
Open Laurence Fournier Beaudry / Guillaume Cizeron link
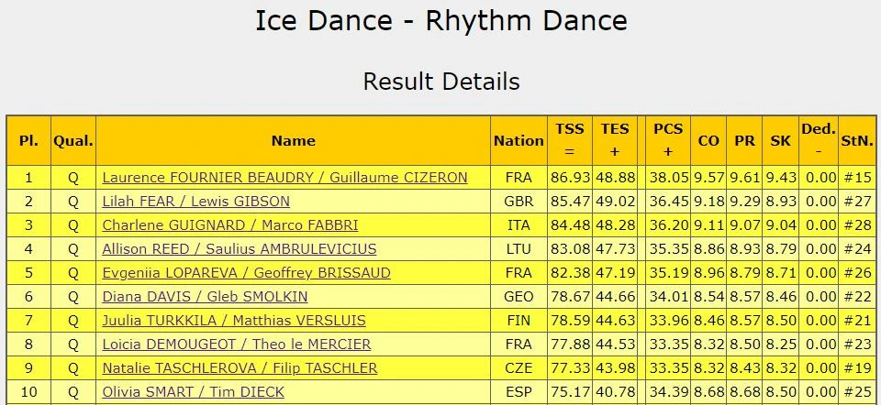coord(284,178)
